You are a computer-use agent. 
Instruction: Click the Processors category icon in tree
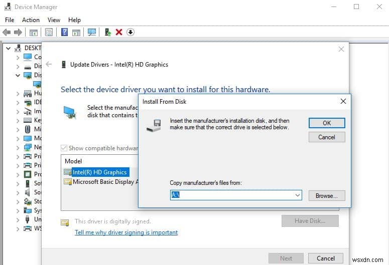pyautogui.click(x=28, y=174)
